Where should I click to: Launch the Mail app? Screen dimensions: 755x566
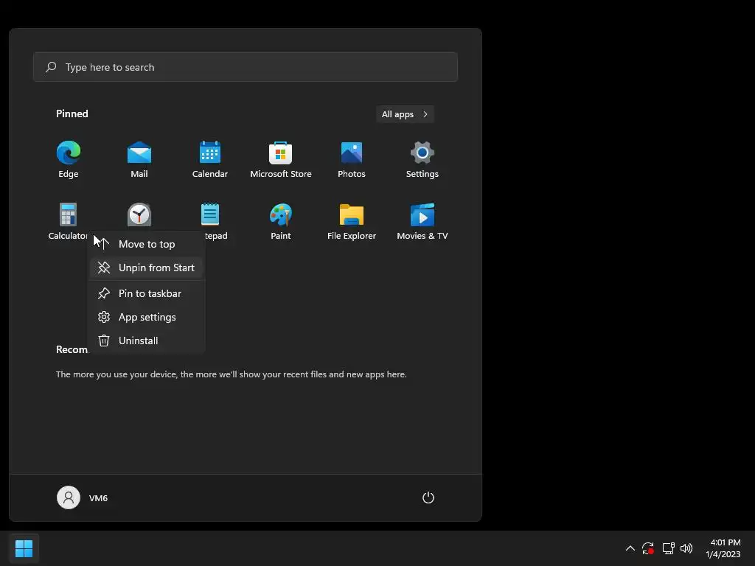(x=139, y=160)
